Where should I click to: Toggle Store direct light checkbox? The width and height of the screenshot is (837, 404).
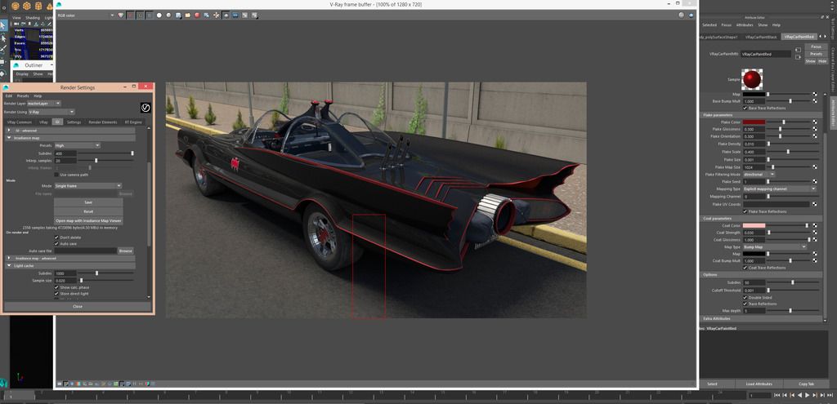pos(56,294)
